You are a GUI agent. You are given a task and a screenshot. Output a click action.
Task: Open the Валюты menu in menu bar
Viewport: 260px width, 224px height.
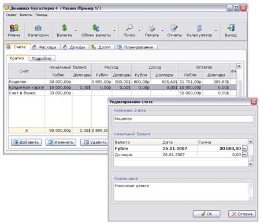[x=26, y=15]
